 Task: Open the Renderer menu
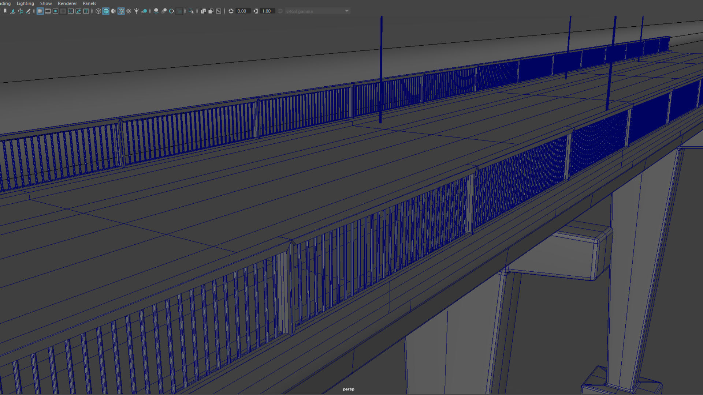67,3
